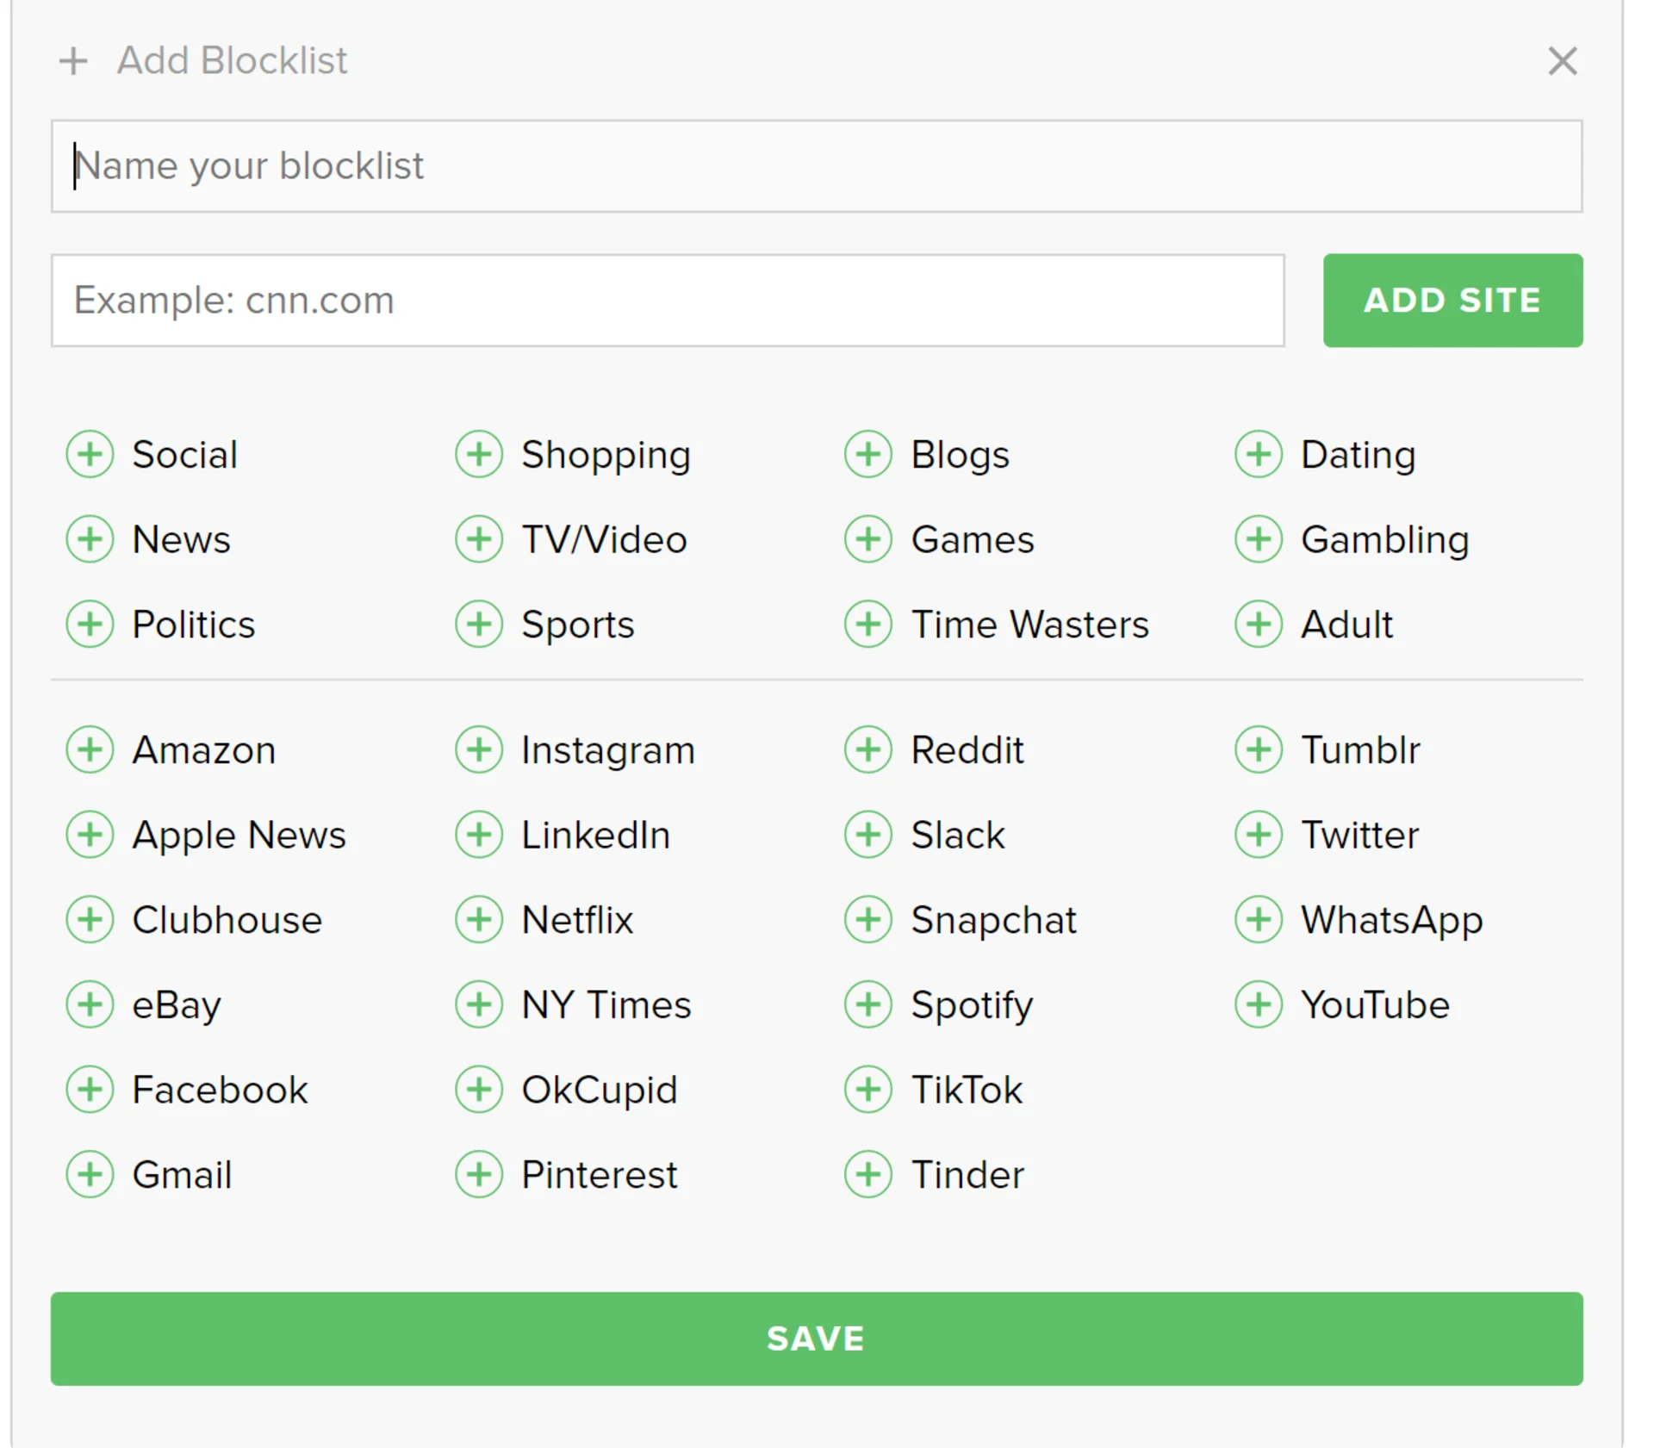
Task: Add Reddit with the plus icon
Action: tap(867, 749)
